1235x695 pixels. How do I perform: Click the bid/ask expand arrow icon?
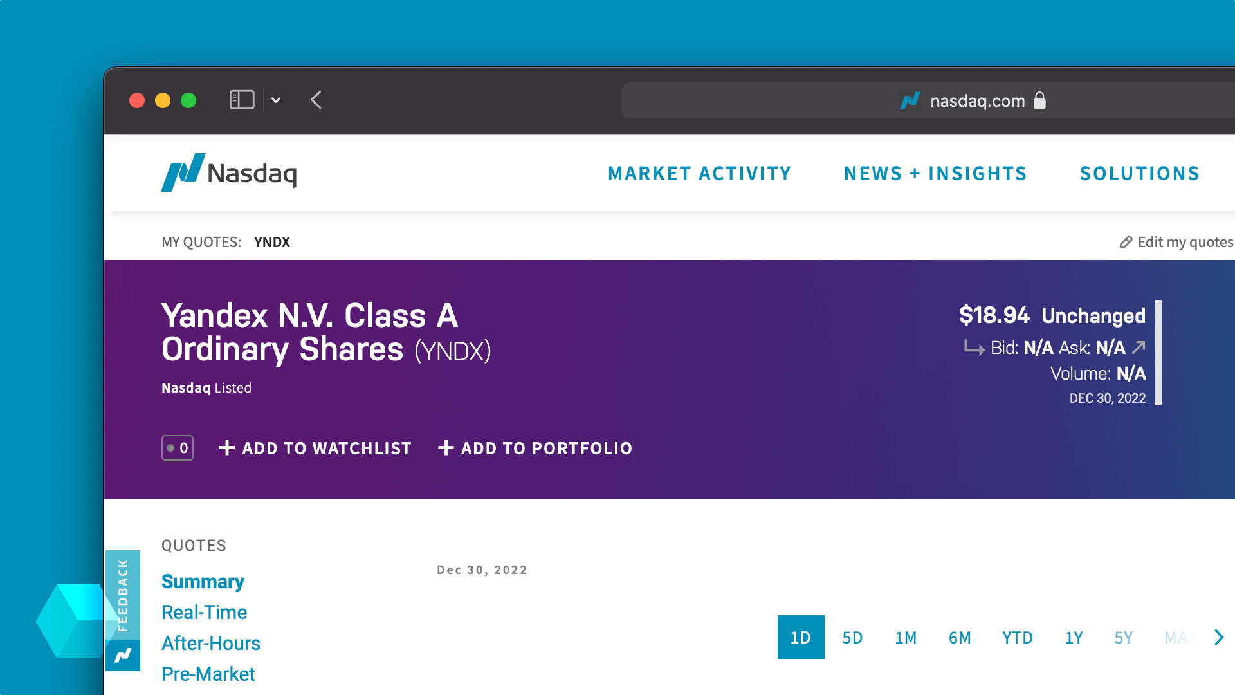click(1139, 347)
